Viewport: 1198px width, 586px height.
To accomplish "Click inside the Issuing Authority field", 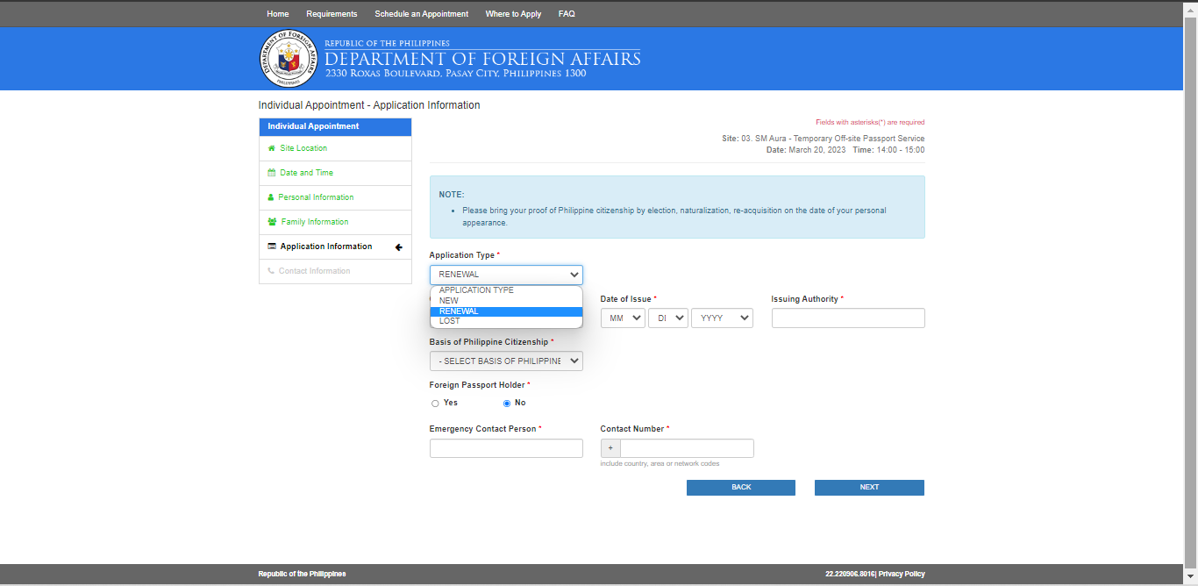I will (847, 318).
